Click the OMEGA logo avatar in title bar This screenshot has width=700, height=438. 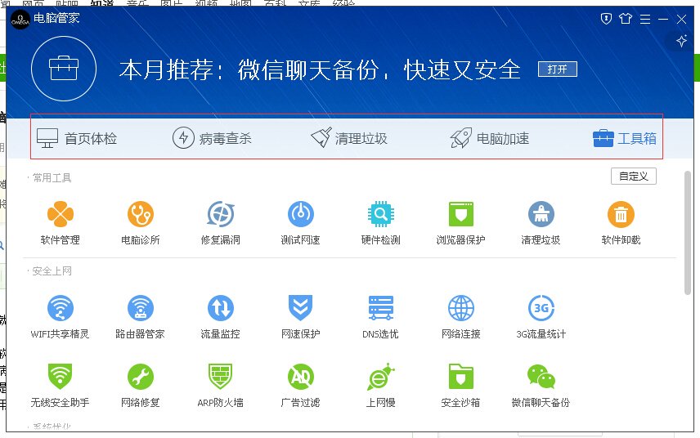coord(20,20)
